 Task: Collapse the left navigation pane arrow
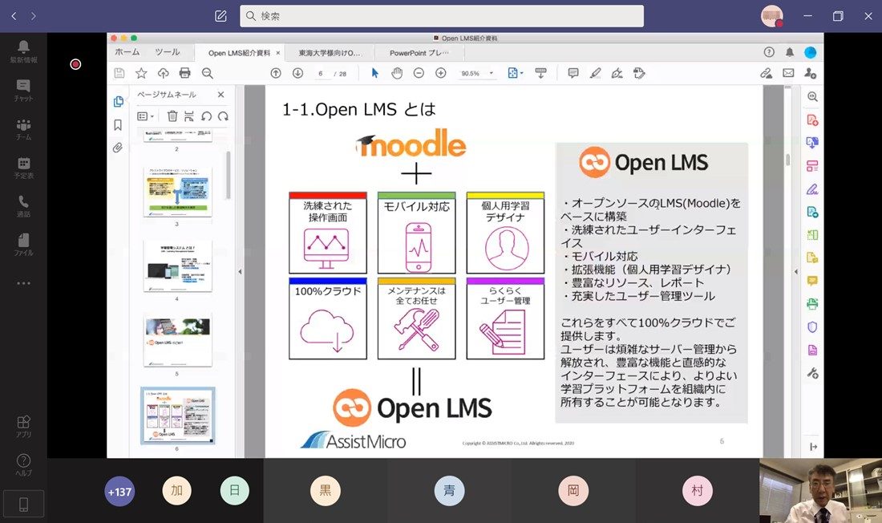(x=241, y=271)
